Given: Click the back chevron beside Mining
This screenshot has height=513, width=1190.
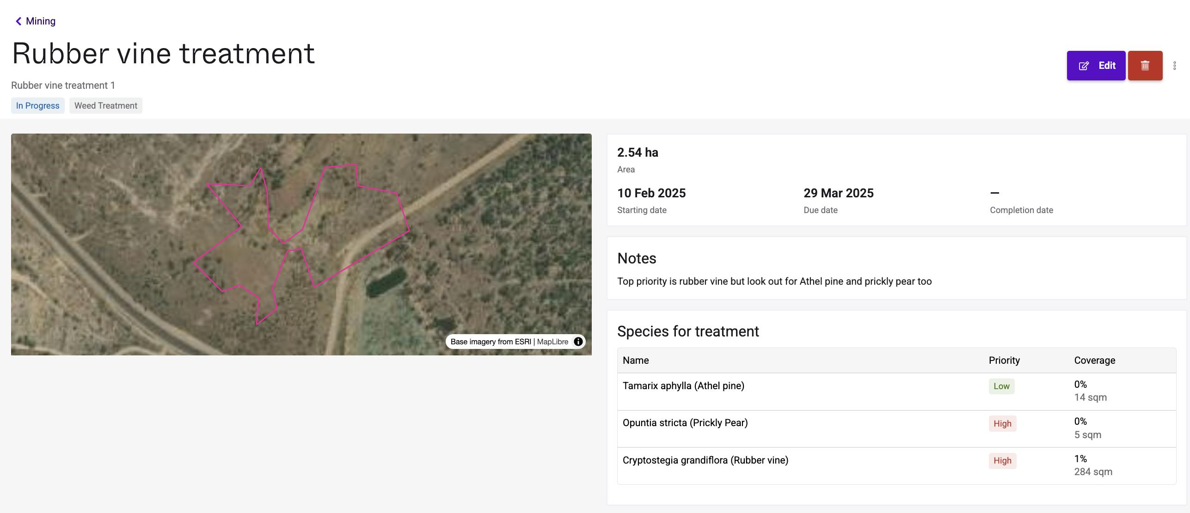Looking at the screenshot, I should (18, 21).
